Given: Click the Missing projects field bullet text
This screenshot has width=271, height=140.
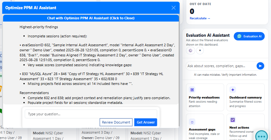Looking at the screenshot, I should (80, 84).
